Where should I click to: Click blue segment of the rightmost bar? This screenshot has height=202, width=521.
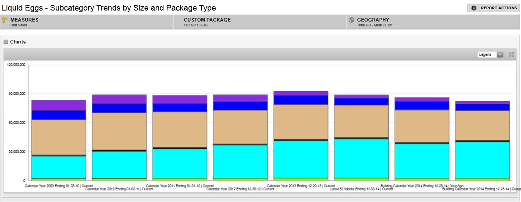tap(482, 107)
